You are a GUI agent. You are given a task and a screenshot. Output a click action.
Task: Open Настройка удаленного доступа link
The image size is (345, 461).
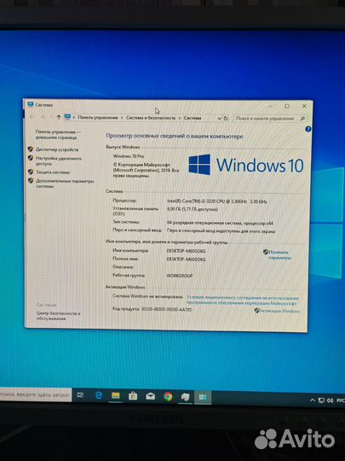(59, 161)
